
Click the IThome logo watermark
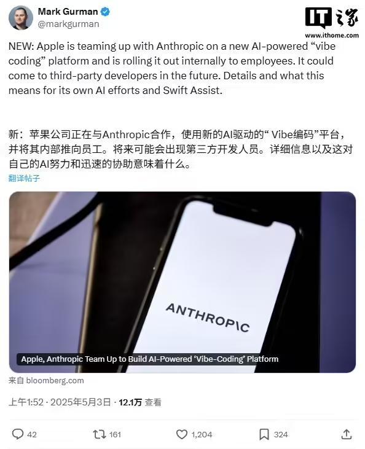coord(332,22)
